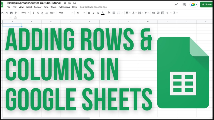Decrease decimal places icon
The height and width of the screenshot is (120, 214).
coord(42,13)
